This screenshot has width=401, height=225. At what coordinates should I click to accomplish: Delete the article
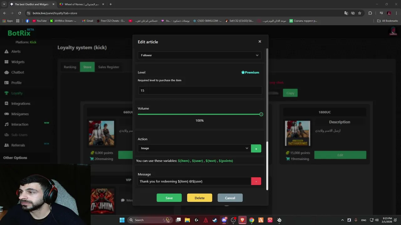click(200, 198)
